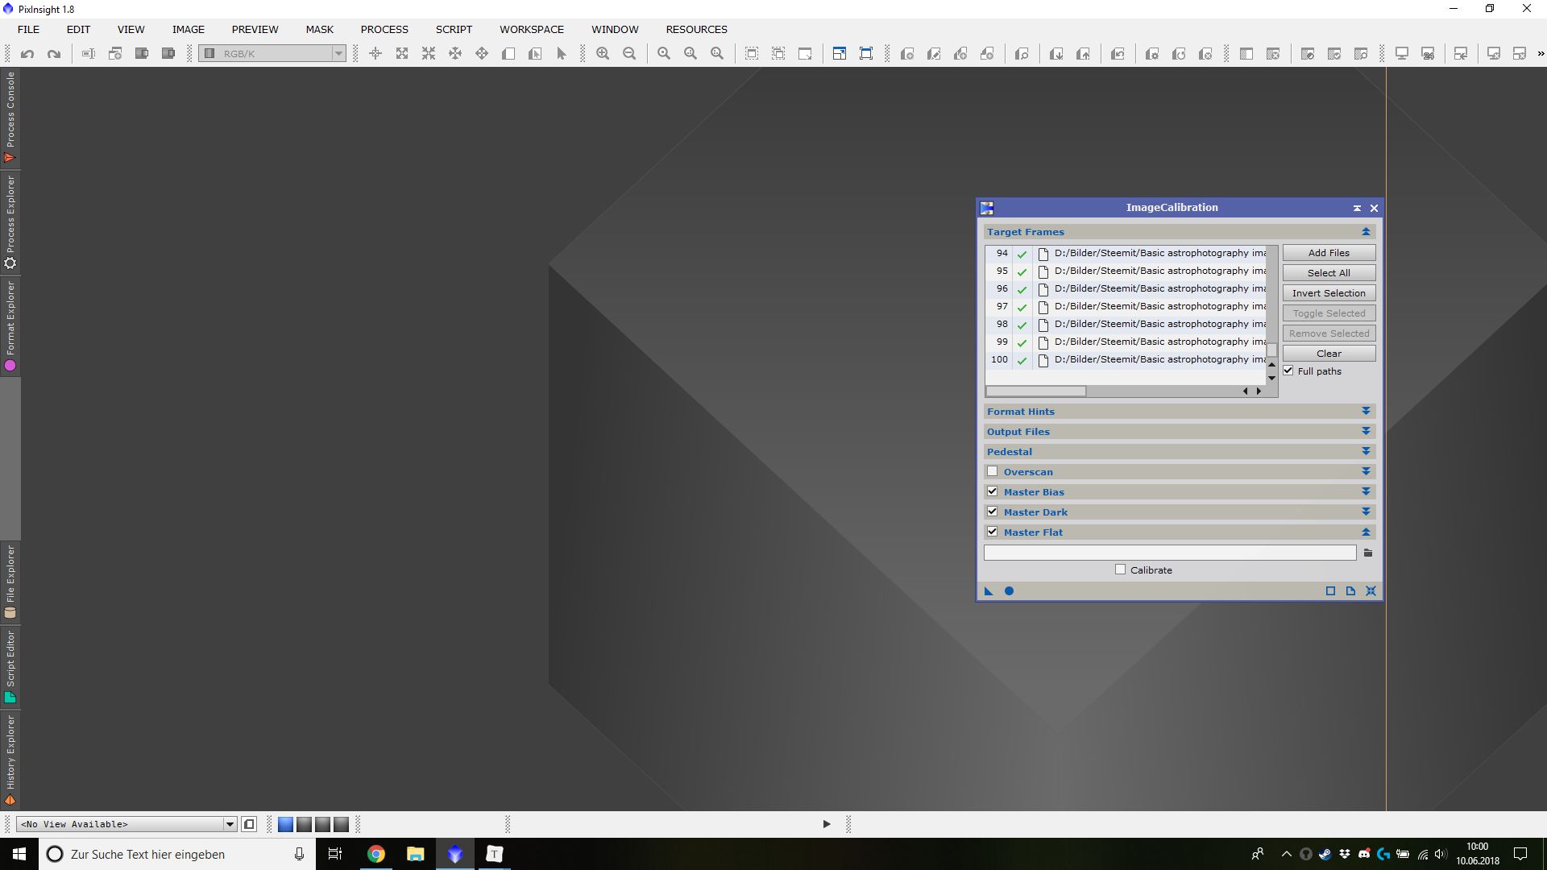Toggle the green checkmark on frame 94
This screenshot has height=870, width=1547.
(x=1022, y=254)
